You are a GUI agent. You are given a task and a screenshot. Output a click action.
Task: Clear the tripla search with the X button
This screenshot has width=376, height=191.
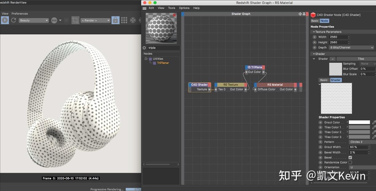(x=144, y=48)
